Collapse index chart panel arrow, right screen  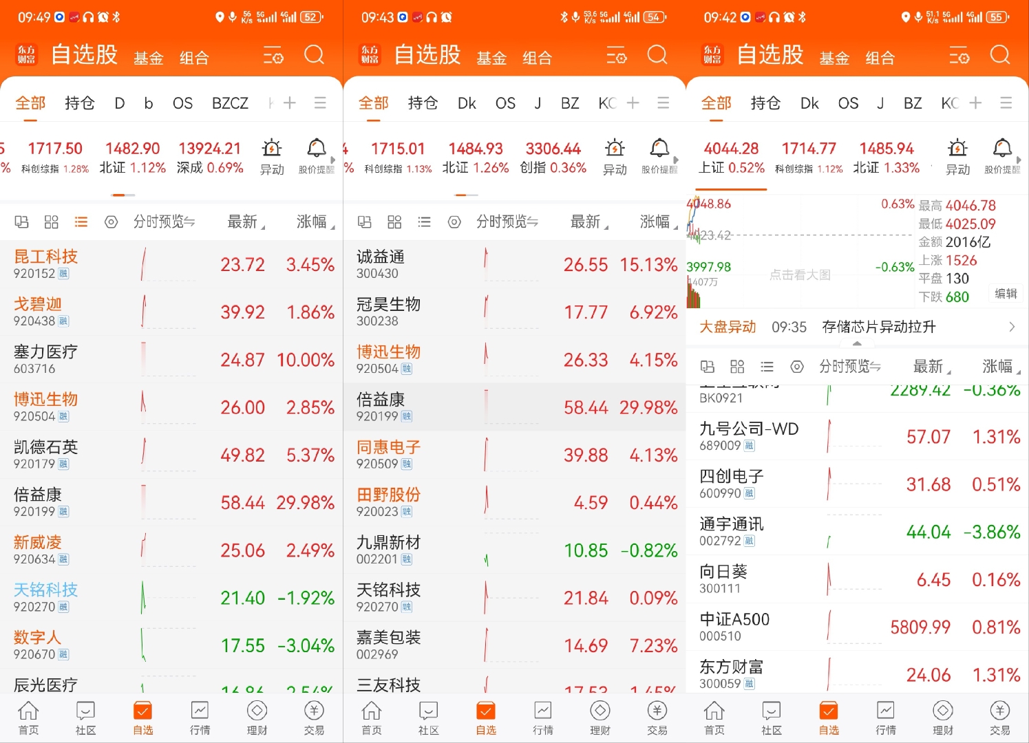(x=857, y=343)
